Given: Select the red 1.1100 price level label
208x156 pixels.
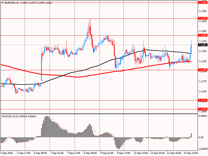Looking at the screenshot, I should coord(203,109).
